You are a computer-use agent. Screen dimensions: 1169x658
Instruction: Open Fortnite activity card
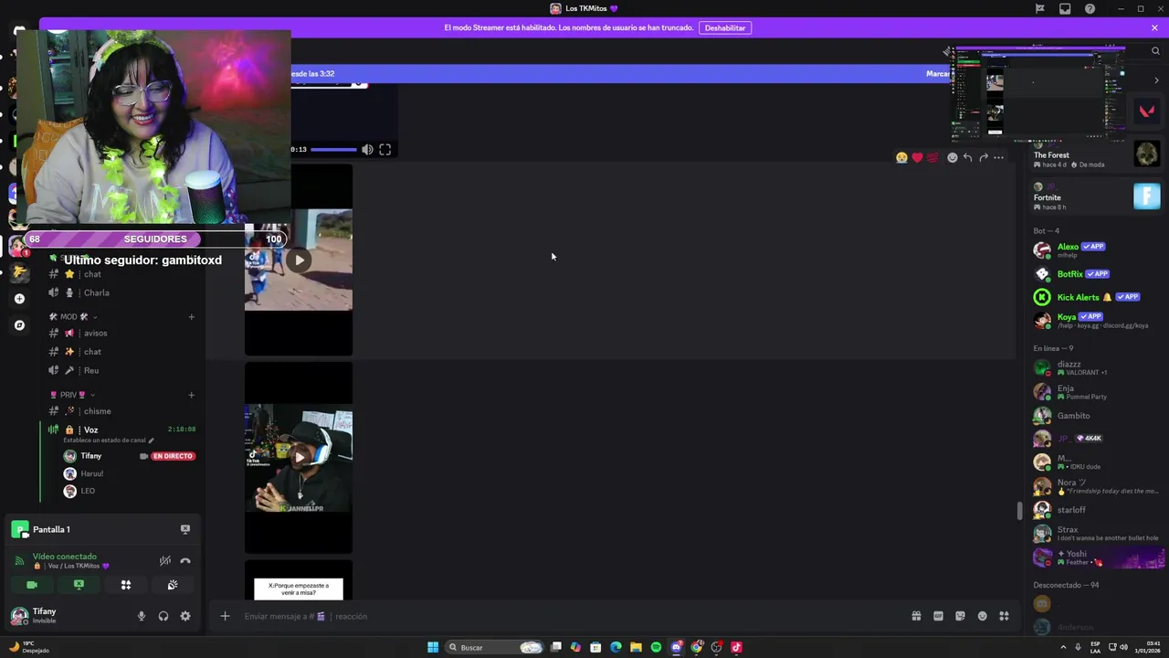coord(1096,197)
